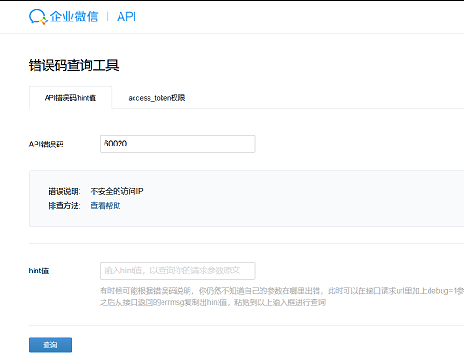Click the hint help text mentioning debug=1
Screen dimensions: 464x361
(282, 297)
